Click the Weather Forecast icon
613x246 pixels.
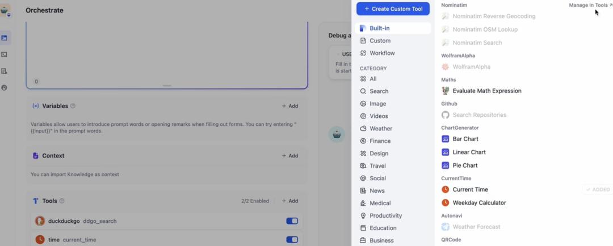tap(446, 227)
